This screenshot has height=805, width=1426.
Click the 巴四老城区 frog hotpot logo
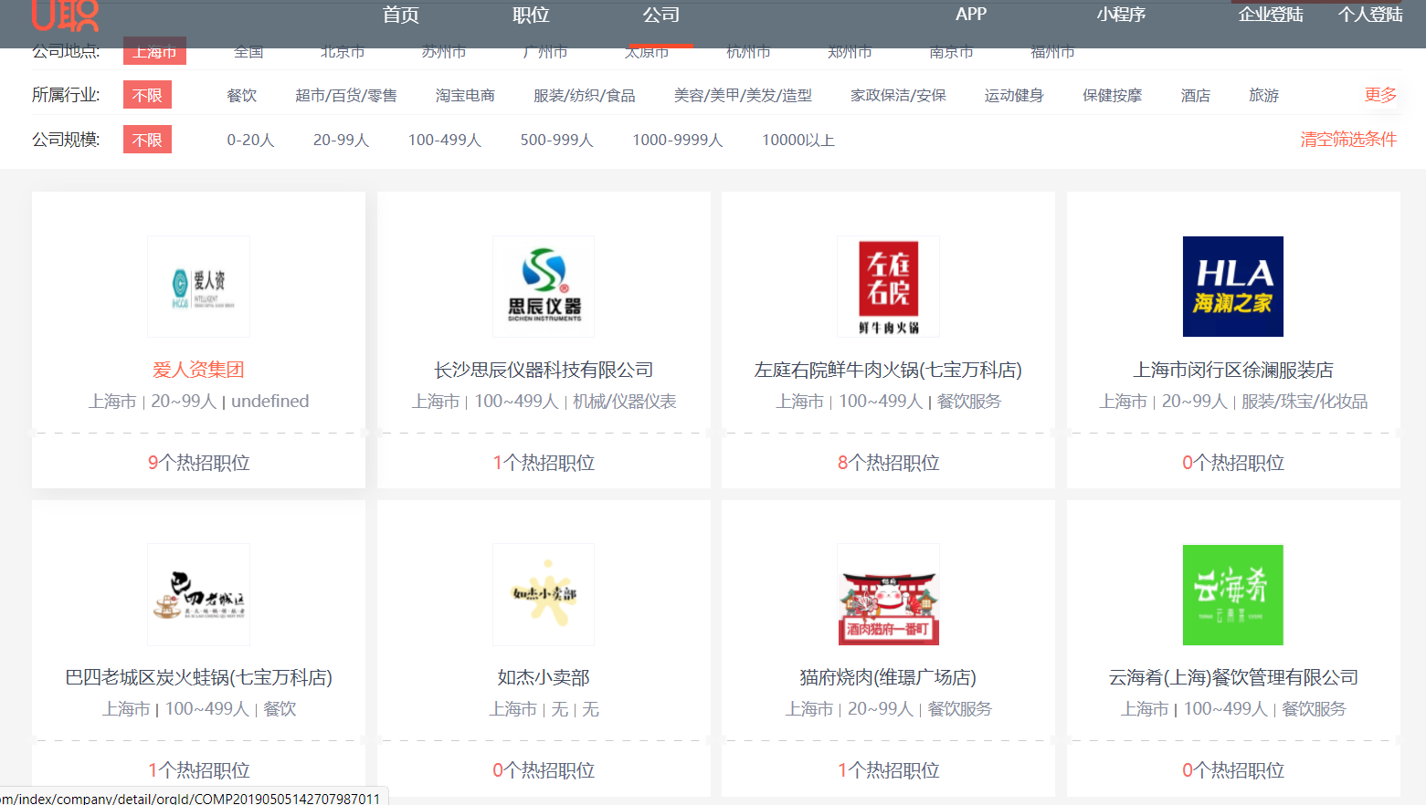198,595
